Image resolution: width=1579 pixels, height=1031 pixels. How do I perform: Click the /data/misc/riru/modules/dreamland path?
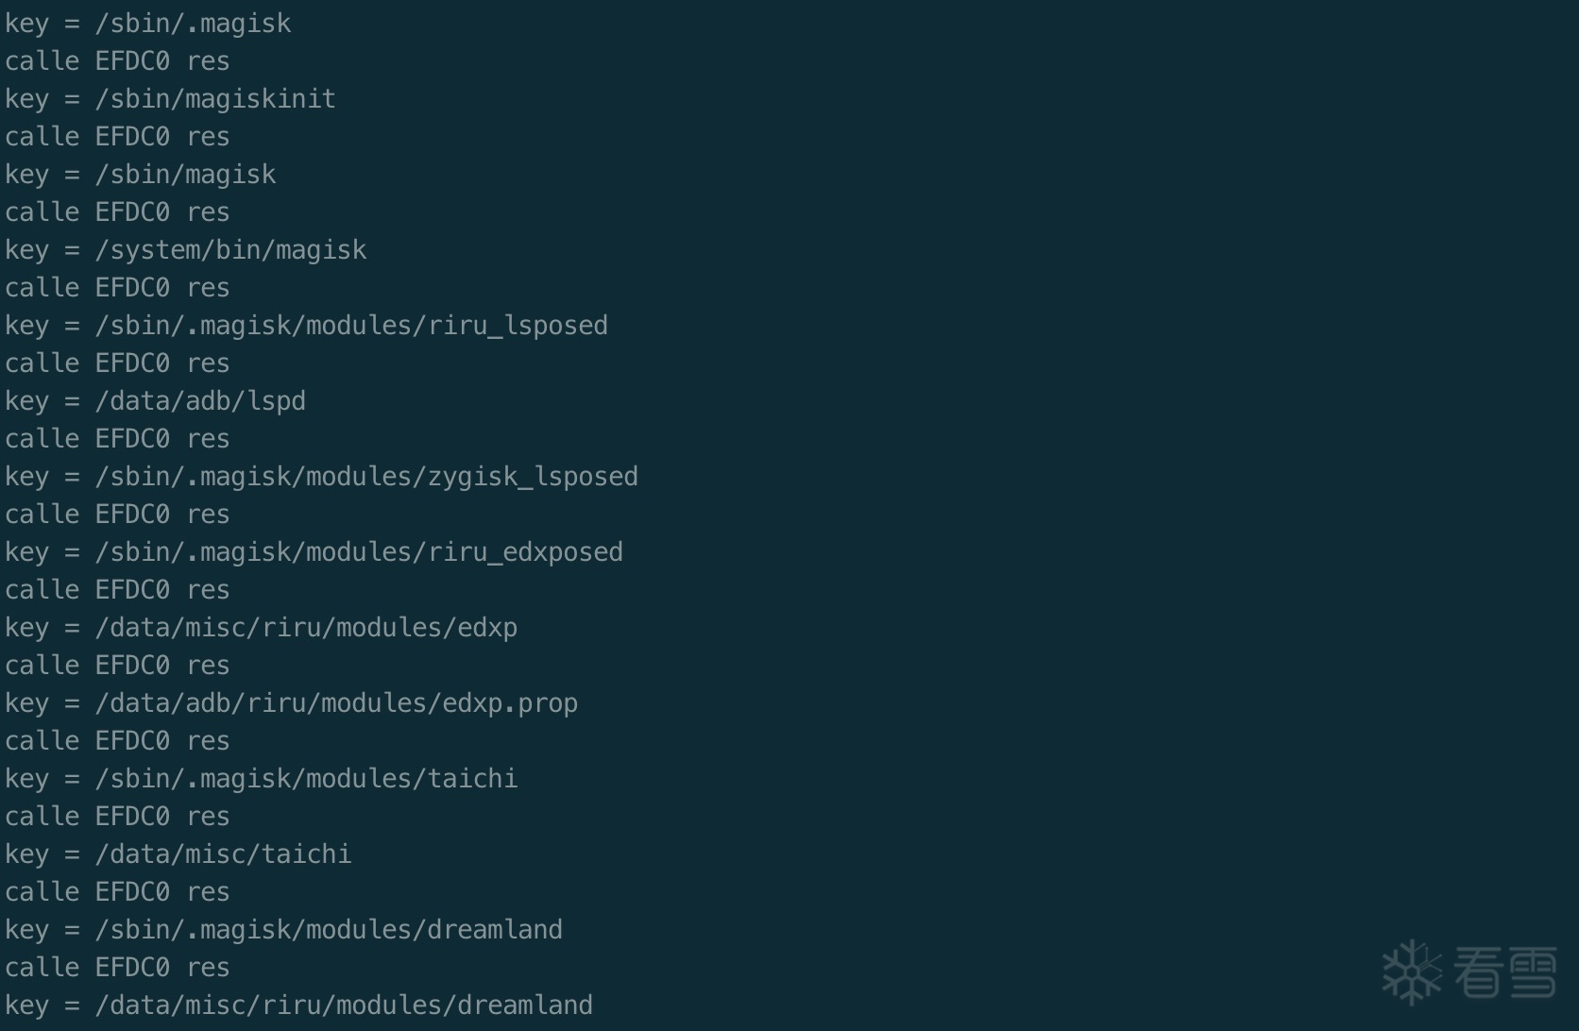[344, 1006]
